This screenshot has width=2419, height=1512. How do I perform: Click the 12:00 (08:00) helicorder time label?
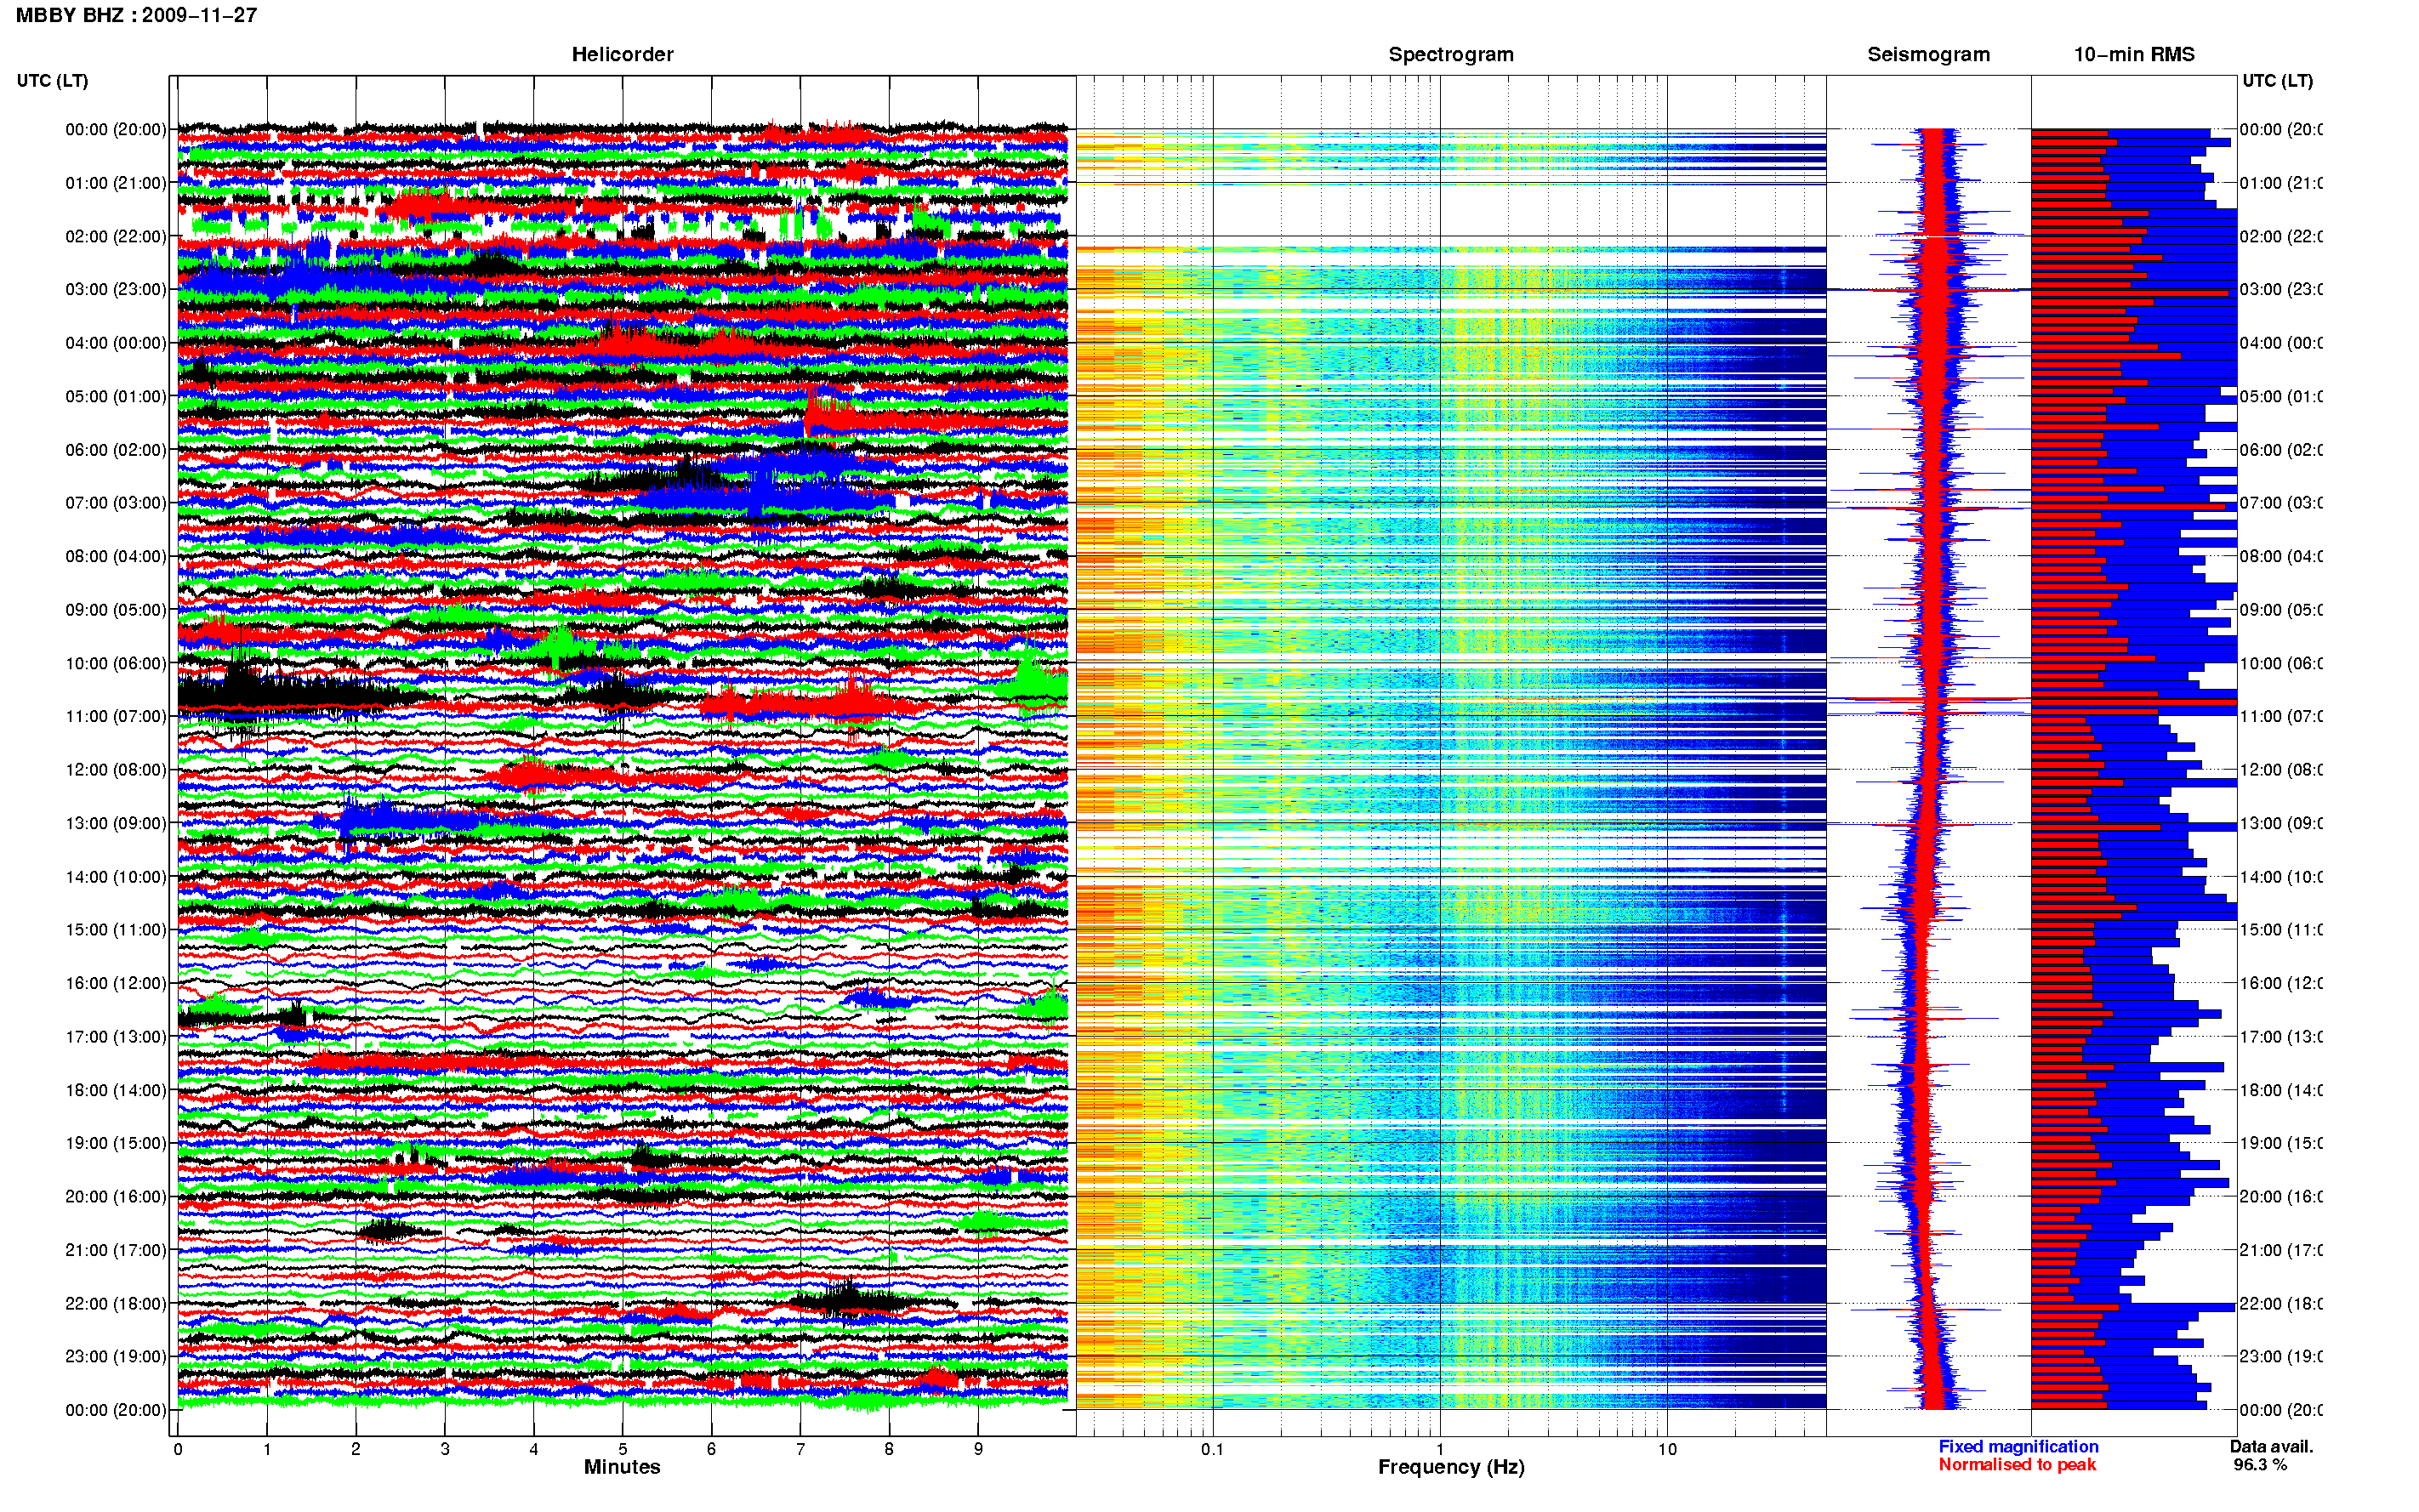point(116,770)
